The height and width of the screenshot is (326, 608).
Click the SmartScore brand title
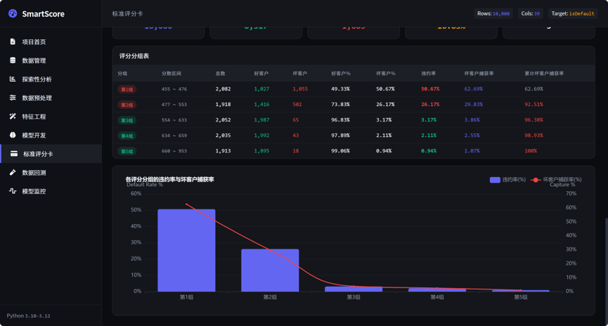click(43, 14)
